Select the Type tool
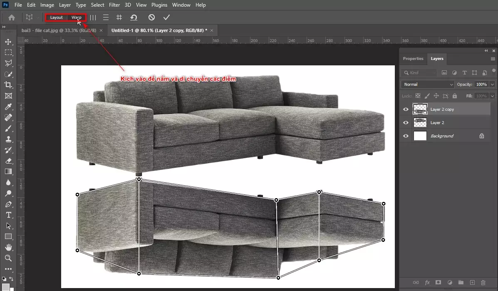This screenshot has width=498, height=291. click(x=9, y=215)
